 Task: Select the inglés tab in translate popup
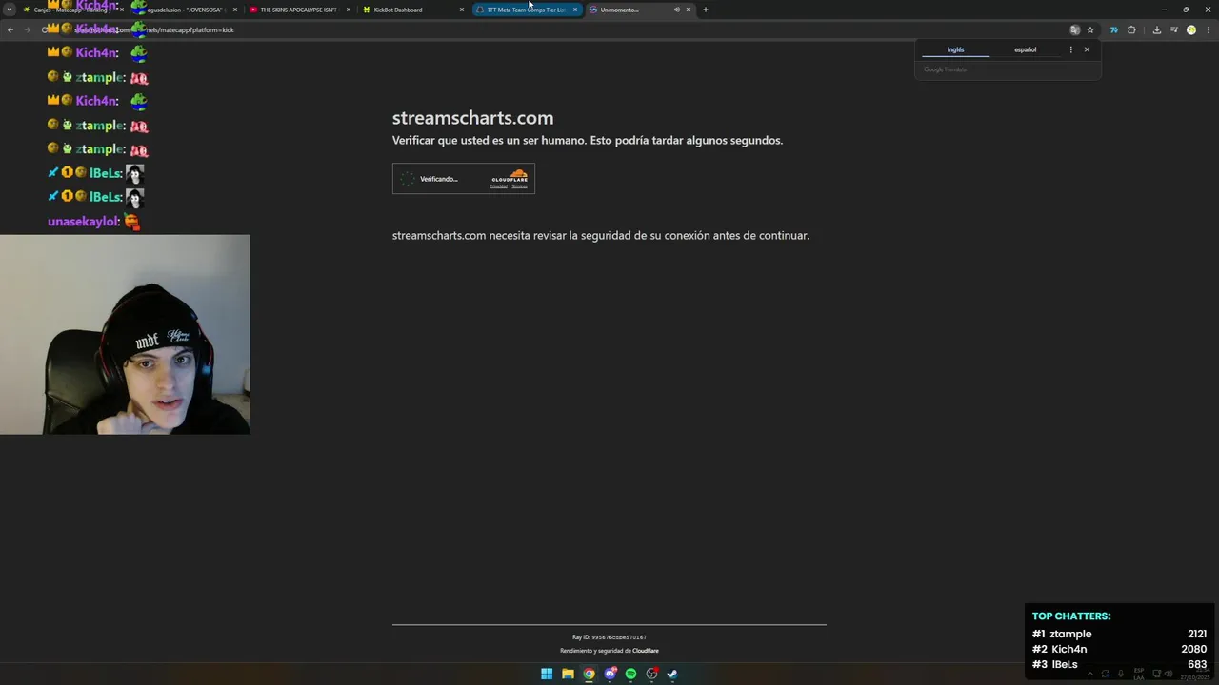[x=955, y=49]
